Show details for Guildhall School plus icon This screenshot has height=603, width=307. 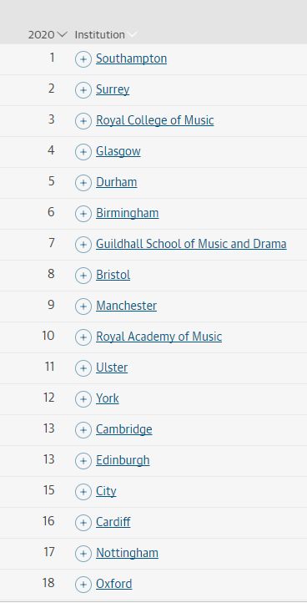(x=83, y=245)
